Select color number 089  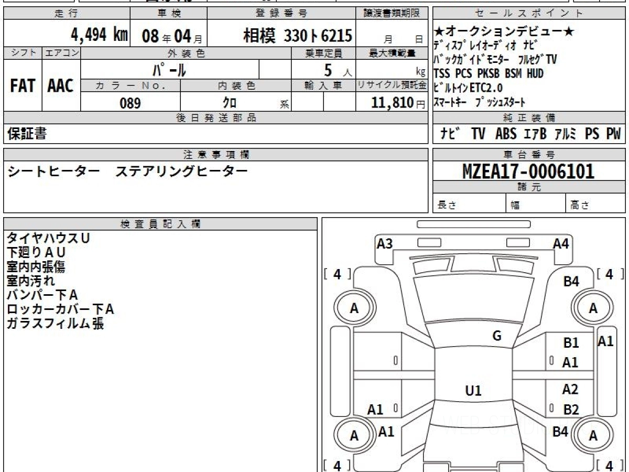click(x=131, y=103)
